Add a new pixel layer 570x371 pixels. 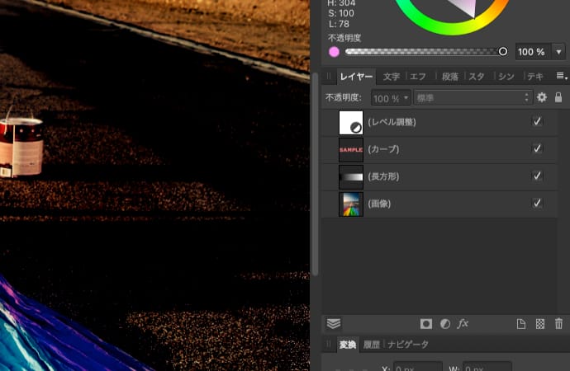pyautogui.click(x=521, y=324)
